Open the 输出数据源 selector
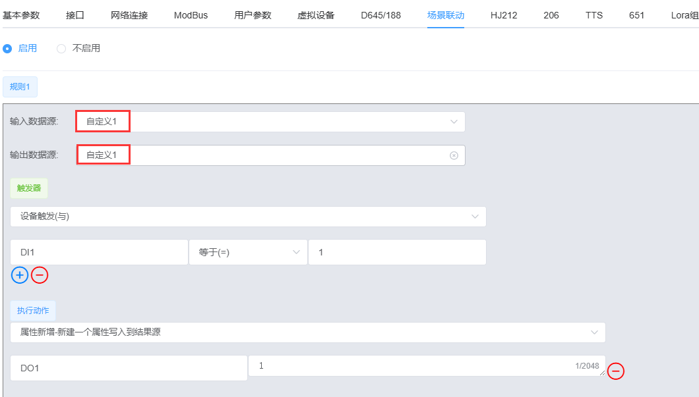The image size is (699, 397). click(x=270, y=155)
